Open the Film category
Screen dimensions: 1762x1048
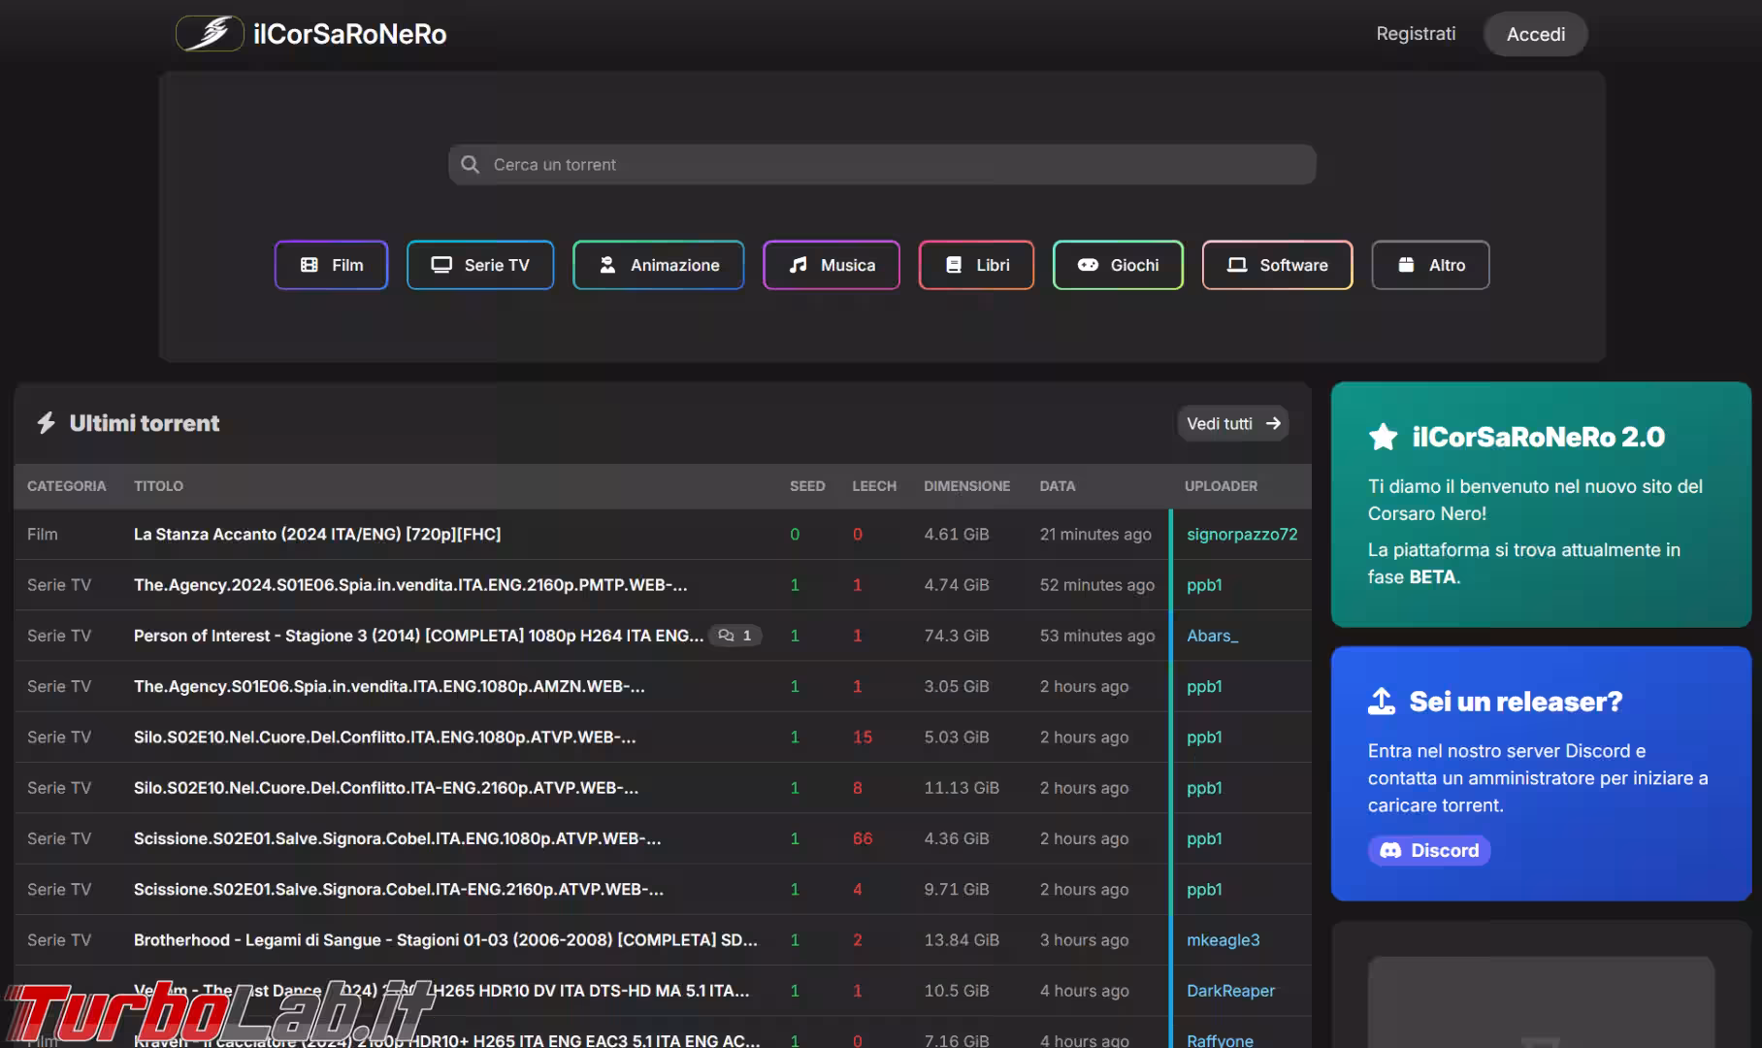pos(331,265)
